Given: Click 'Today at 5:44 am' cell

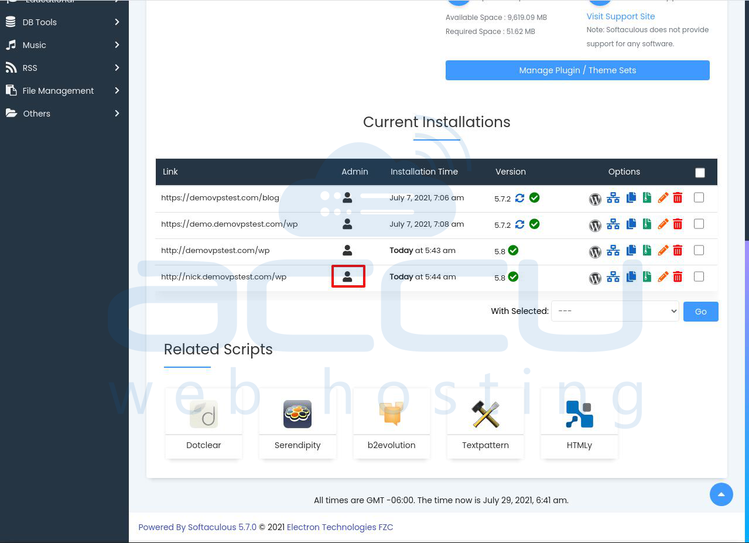Looking at the screenshot, I should (x=423, y=276).
